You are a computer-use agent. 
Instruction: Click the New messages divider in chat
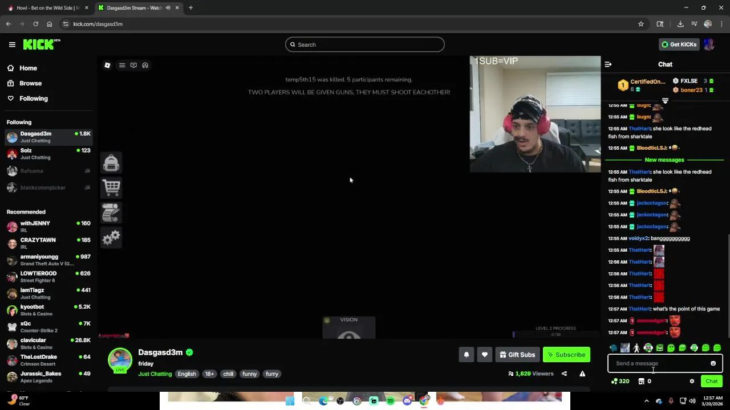click(x=664, y=160)
